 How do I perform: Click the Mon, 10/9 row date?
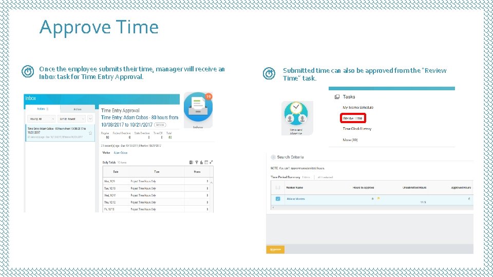pos(109,181)
